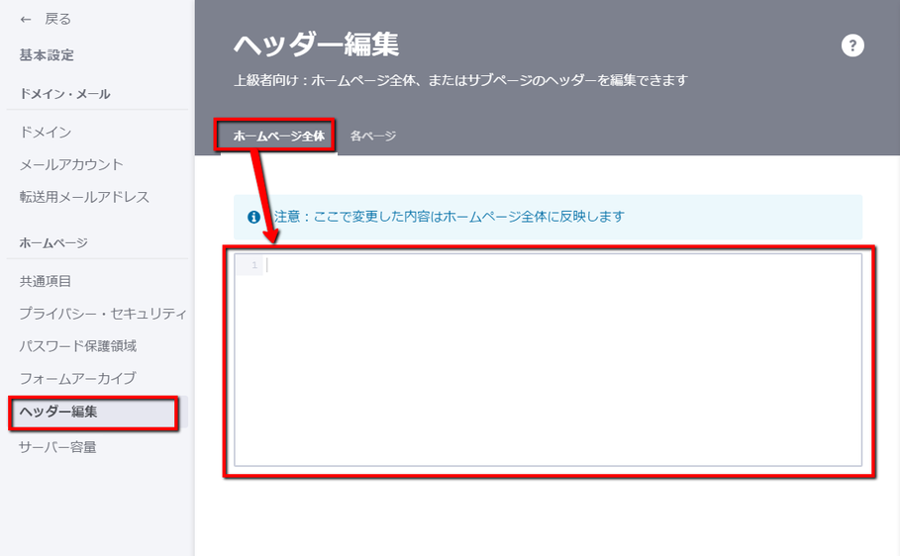Switch to the 各ページ tab

[373, 136]
